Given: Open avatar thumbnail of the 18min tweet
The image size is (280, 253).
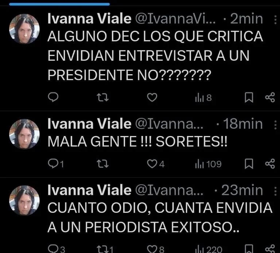Looking at the screenshot, I should click(x=24, y=134).
